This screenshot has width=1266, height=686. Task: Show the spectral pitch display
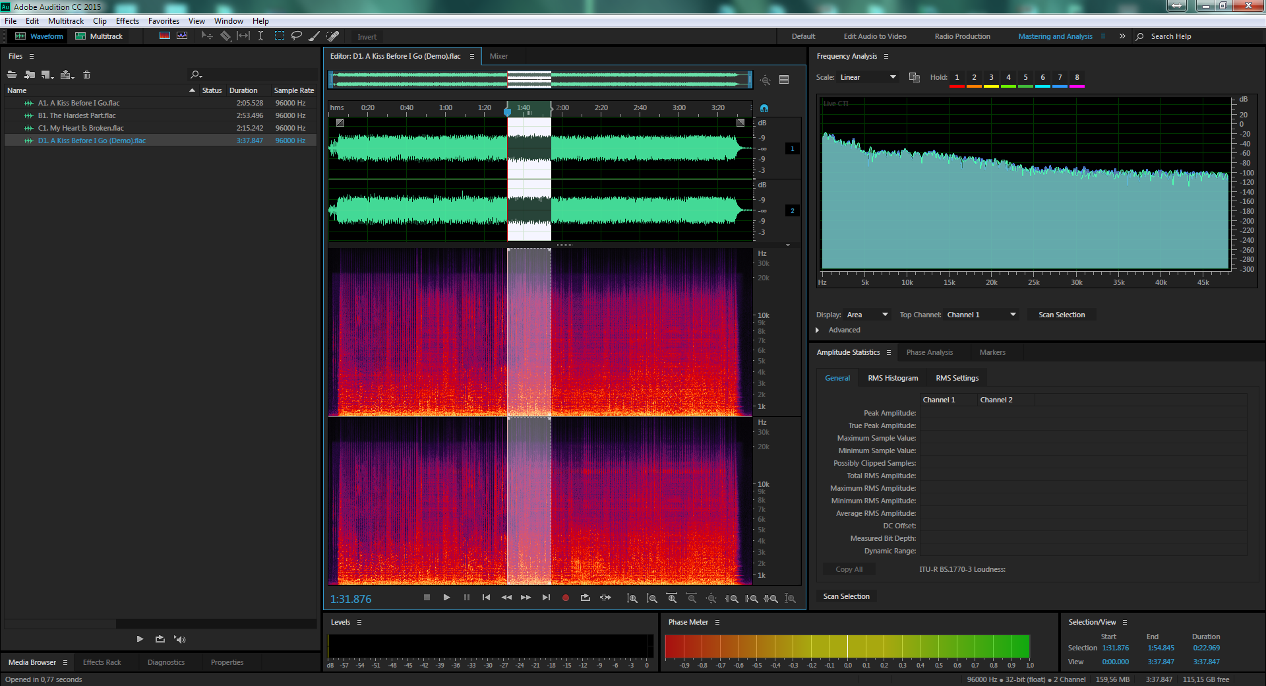[182, 36]
